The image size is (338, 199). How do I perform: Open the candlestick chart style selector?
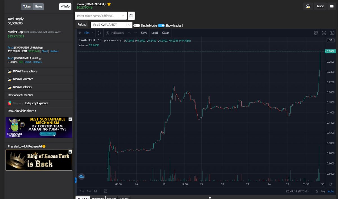99,33
